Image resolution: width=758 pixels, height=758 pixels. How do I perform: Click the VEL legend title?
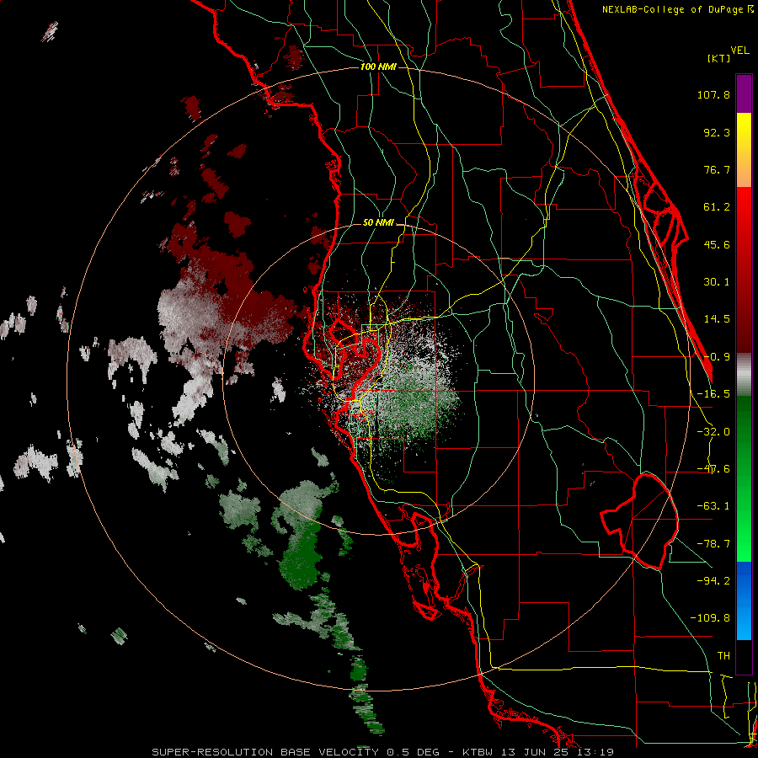[x=740, y=51]
